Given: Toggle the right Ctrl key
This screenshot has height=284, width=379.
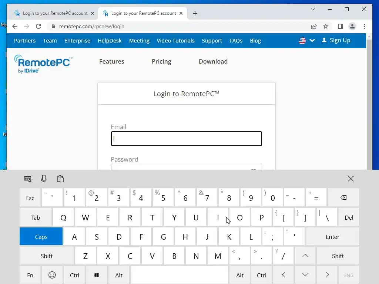Looking at the screenshot, I should [x=261, y=275].
